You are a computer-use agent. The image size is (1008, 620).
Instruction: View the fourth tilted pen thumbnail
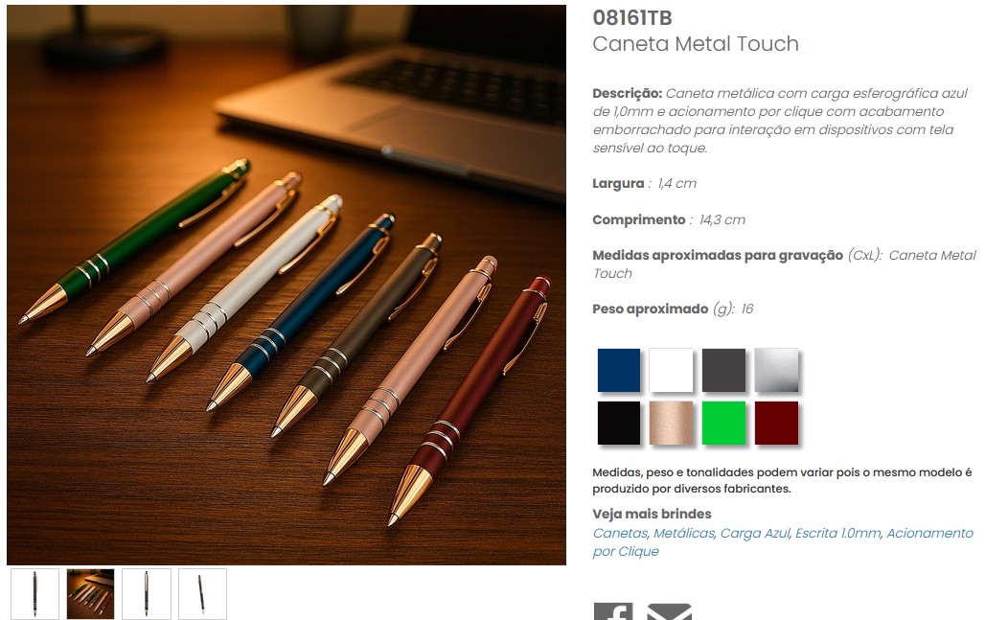pyautogui.click(x=202, y=593)
